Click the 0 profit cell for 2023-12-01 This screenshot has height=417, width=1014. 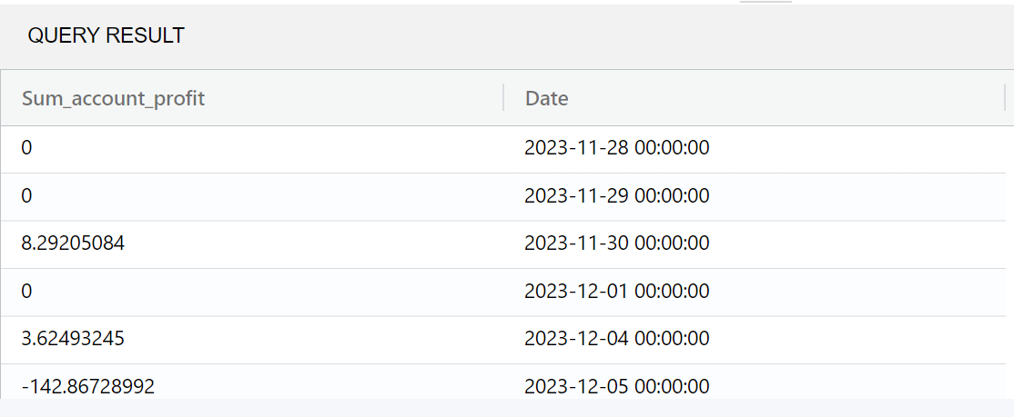pyautogui.click(x=27, y=292)
